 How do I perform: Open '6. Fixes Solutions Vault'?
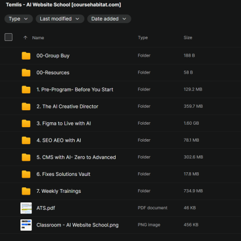coord(63,174)
